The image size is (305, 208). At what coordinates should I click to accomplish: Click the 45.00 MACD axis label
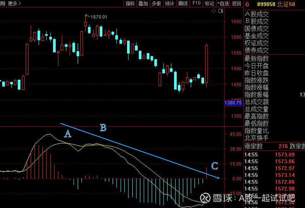click(x=236, y=134)
